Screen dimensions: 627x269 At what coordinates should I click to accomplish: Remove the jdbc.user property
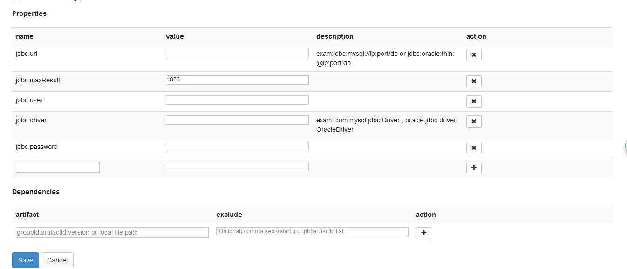pyautogui.click(x=474, y=101)
